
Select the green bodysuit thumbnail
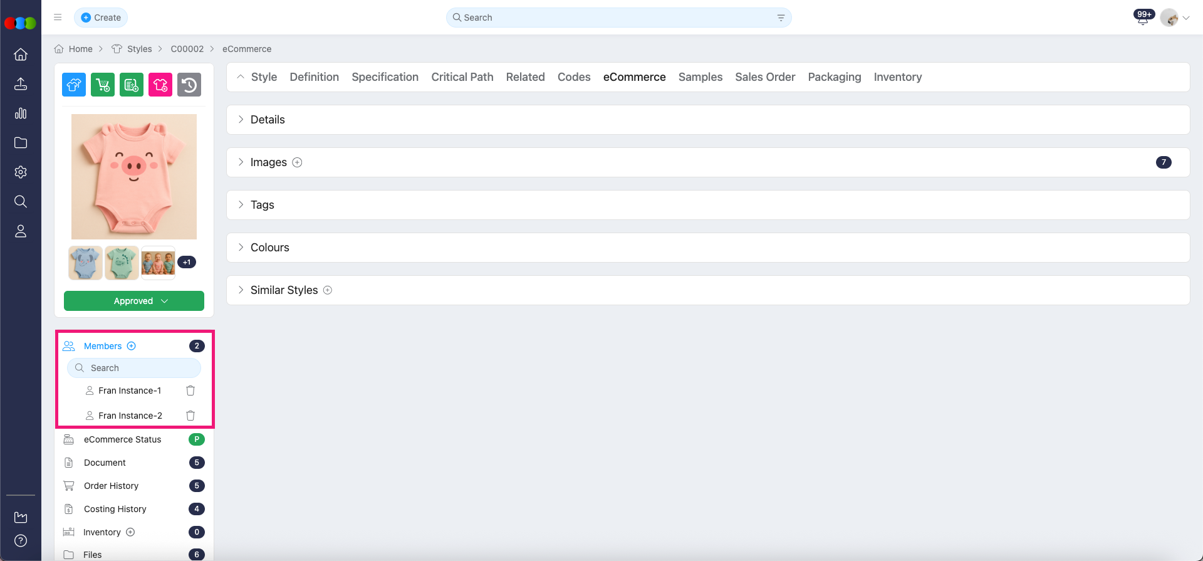coord(122,263)
